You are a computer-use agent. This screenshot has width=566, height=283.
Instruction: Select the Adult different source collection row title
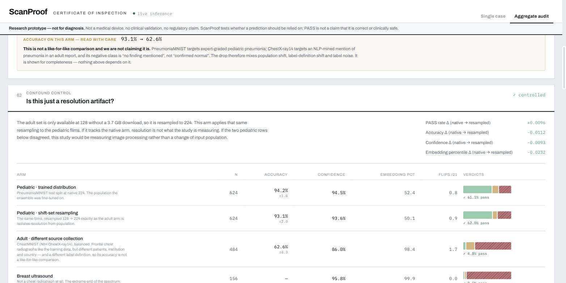(x=50, y=239)
